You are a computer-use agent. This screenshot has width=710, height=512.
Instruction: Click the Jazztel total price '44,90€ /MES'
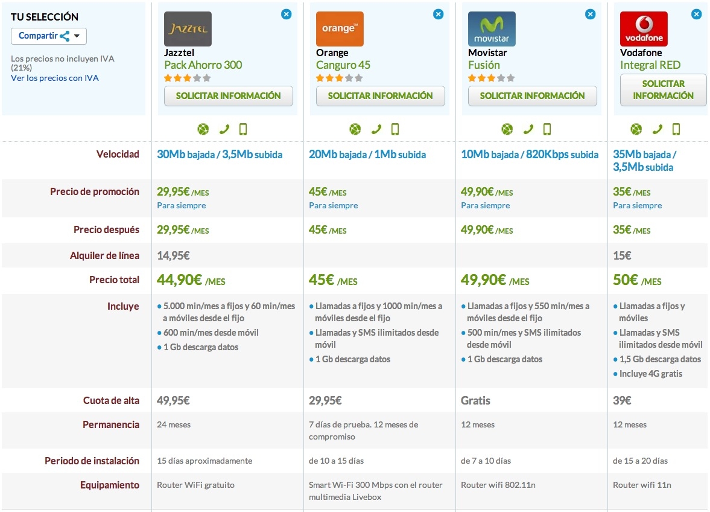[x=191, y=280]
